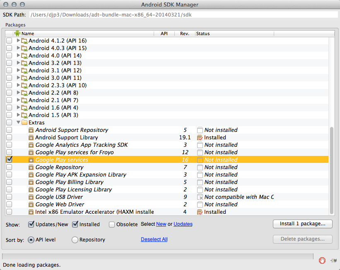Click the Intel x86 Emulator Accelerator package icon
The image size is (340, 270).
(x=31, y=212)
